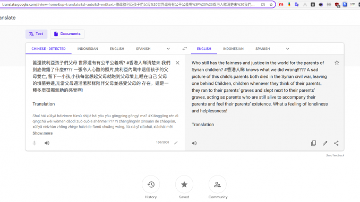
Task: Select Indonesian as target language
Action: pos(233,49)
